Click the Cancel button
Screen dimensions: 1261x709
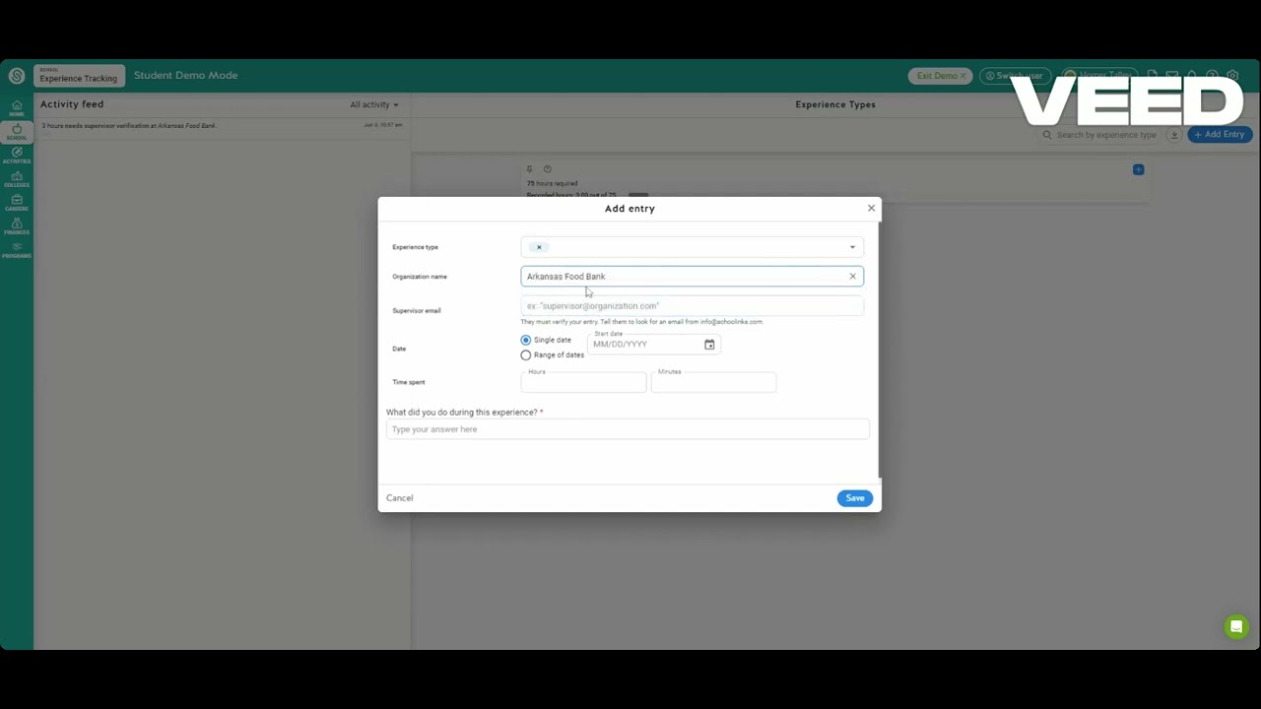tap(399, 498)
